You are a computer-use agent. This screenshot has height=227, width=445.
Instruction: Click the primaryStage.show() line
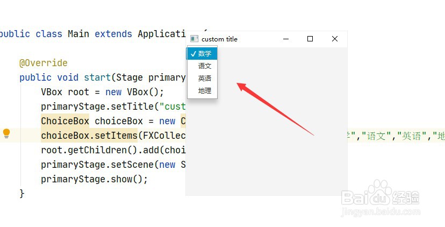tap(94, 179)
